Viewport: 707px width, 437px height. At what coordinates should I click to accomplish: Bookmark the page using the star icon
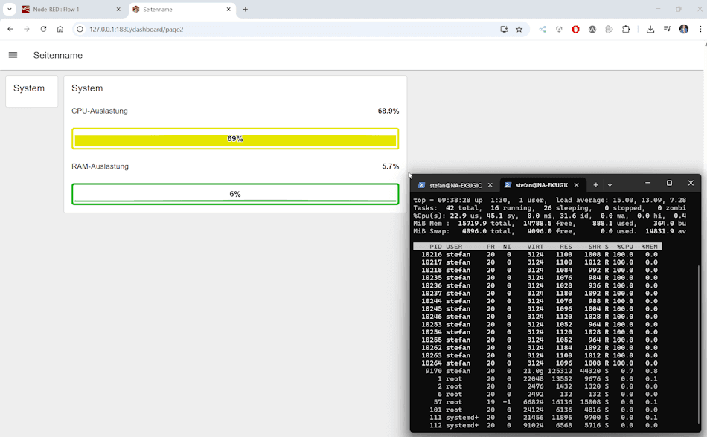point(519,28)
